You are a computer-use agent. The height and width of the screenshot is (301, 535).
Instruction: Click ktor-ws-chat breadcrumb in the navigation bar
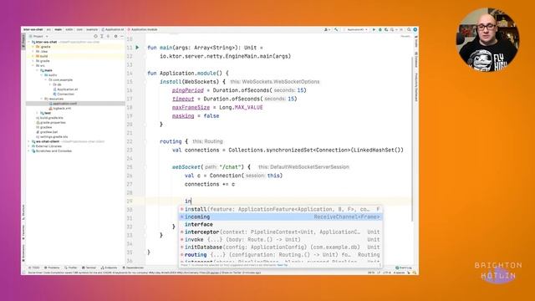(33, 30)
